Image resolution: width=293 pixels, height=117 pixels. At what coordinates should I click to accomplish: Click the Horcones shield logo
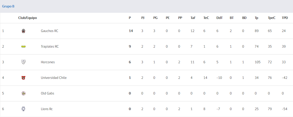pos(23,62)
